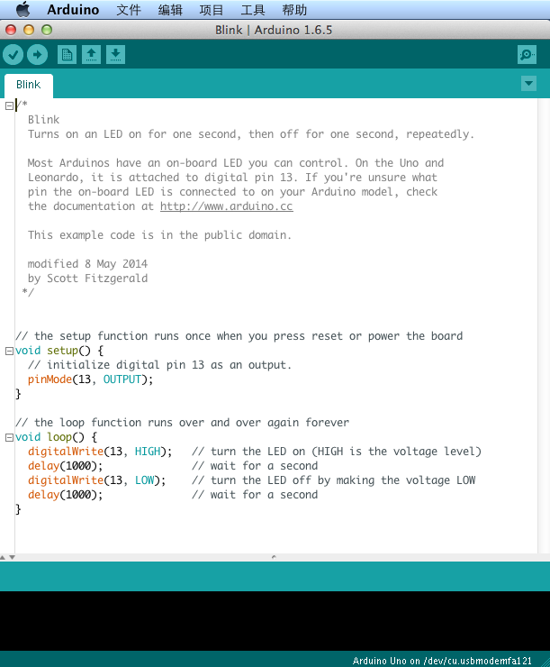This screenshot has height=667, width=550.
Task: Click the pinMode(13, OUTPUT) code line
Action: tap(90, 379)
